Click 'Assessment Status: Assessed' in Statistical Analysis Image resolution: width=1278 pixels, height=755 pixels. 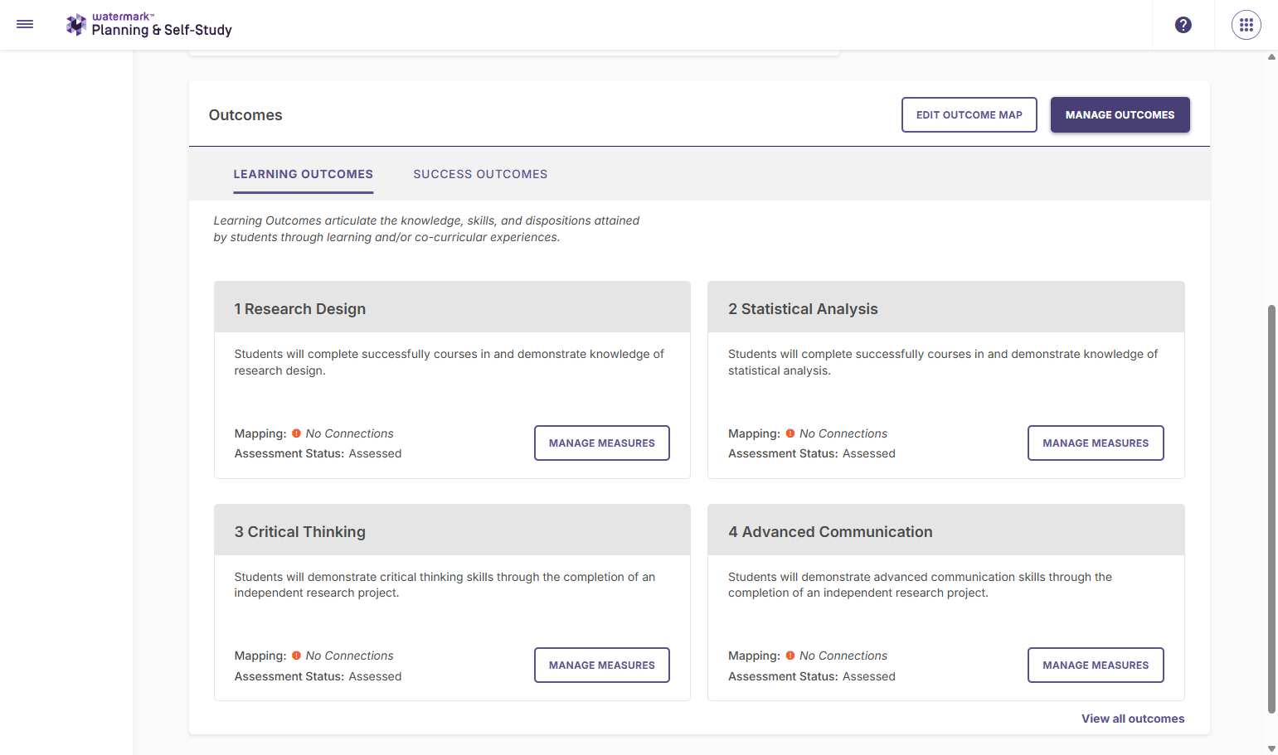812,453
